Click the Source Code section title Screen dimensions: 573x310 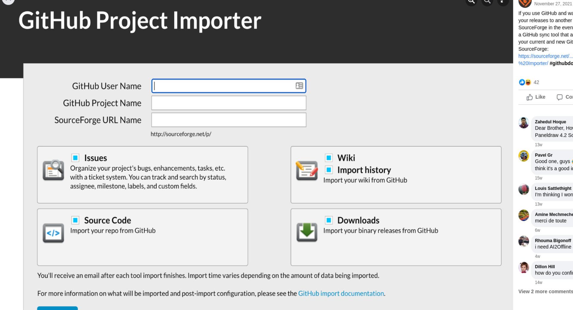pos(107,220)
